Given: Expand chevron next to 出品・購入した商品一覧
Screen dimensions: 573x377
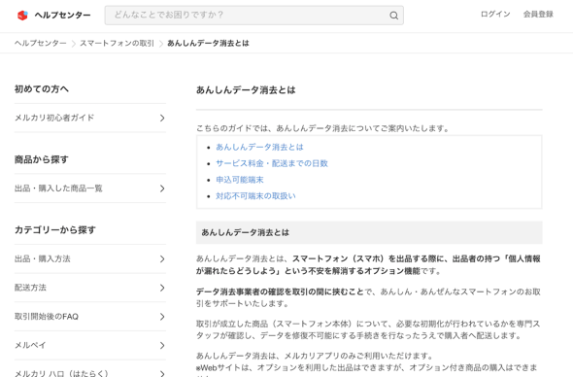Looking at the screenshot, I should coord(162,188).
